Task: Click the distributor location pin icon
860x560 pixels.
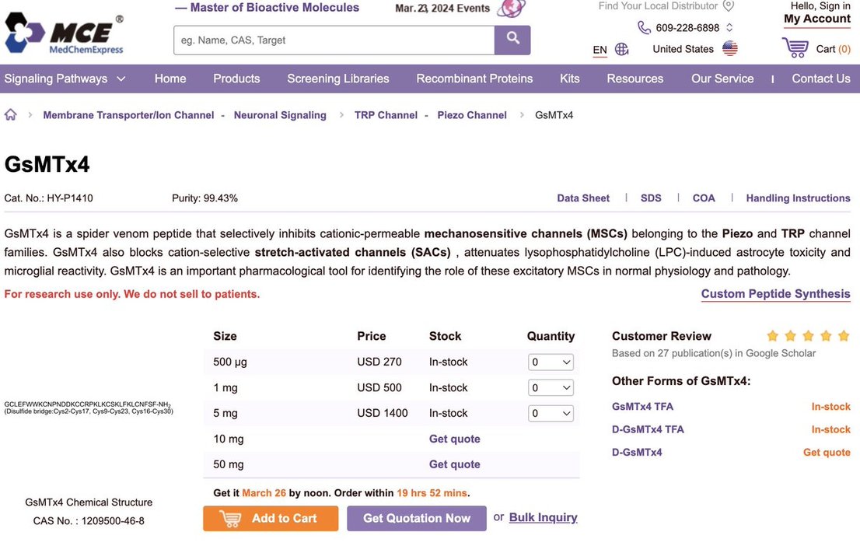Action: [x=729, y=6]
